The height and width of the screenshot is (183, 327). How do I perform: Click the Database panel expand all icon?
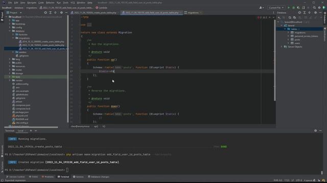coord(305,13)
